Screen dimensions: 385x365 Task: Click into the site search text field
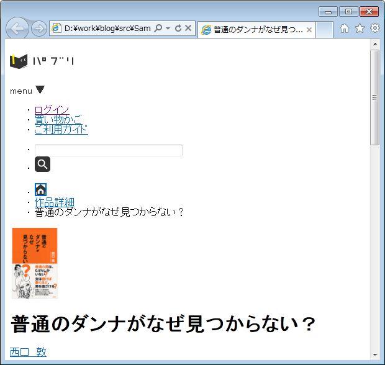[x=108, y=150]
